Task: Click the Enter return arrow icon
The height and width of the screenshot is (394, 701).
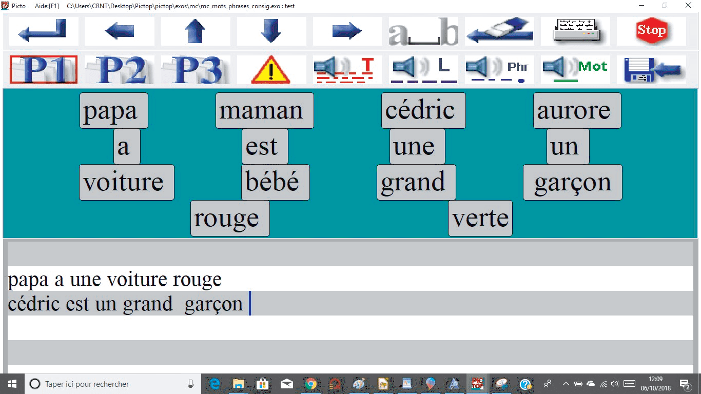Action: pos(43,31)
